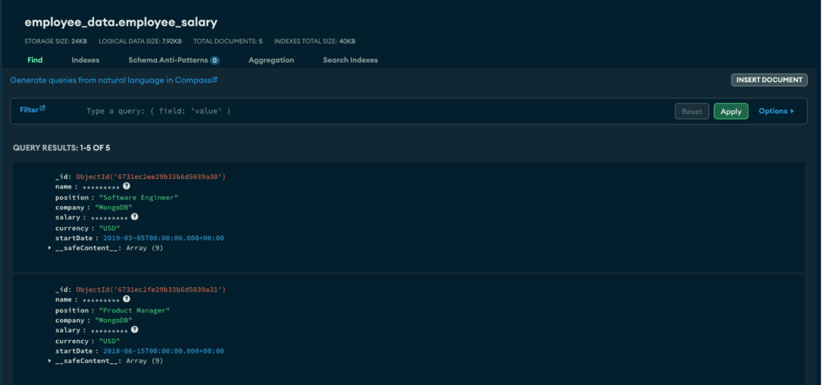This screenshot has width=823, height=385.
Task: Click the Insert Document button
Action: [x=769, y=80]
